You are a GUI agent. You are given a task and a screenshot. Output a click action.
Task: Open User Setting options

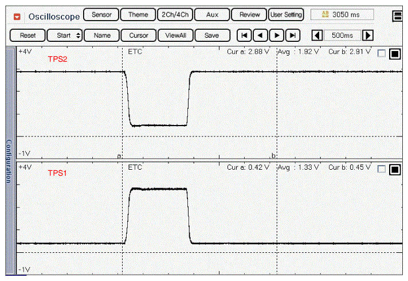click(x=286, y=15)
